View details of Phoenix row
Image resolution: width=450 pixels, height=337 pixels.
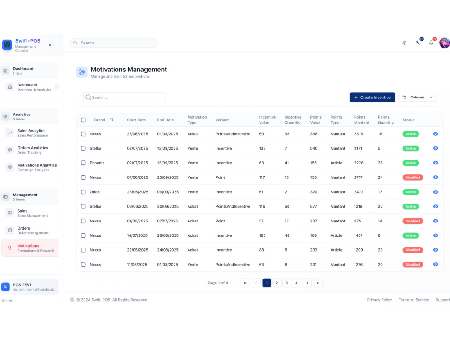click(x=436, y=163)
